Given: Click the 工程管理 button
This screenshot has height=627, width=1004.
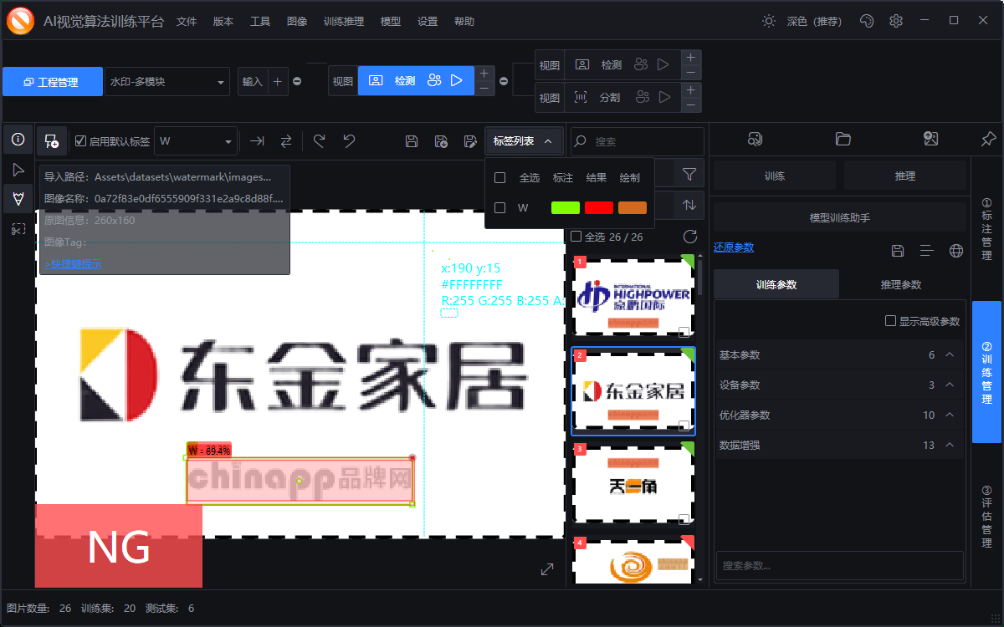Looking at the screenshot, I should pos(53,82).
